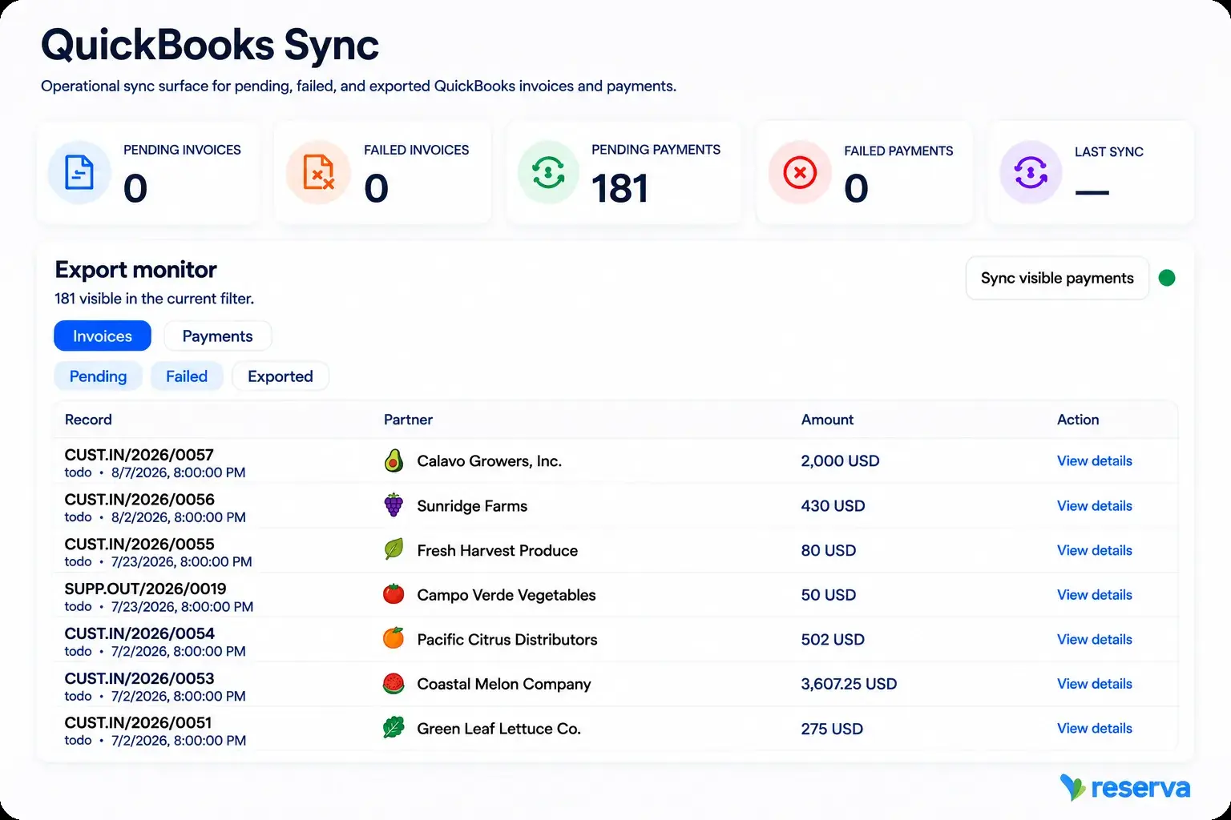Click the Reserva logo

coord(1125,787)
